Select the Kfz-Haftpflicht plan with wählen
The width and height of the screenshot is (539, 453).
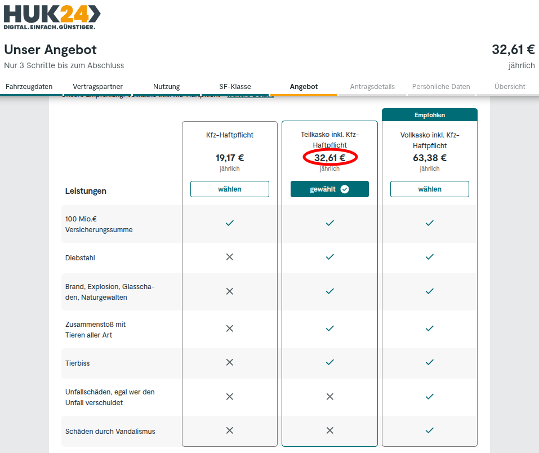coord(230,189)
